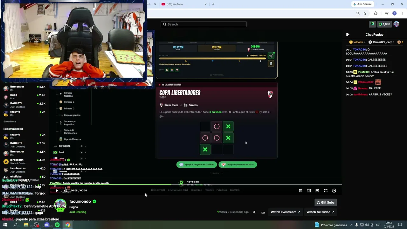Click the brain staff icon

click(x=177, y=70)
